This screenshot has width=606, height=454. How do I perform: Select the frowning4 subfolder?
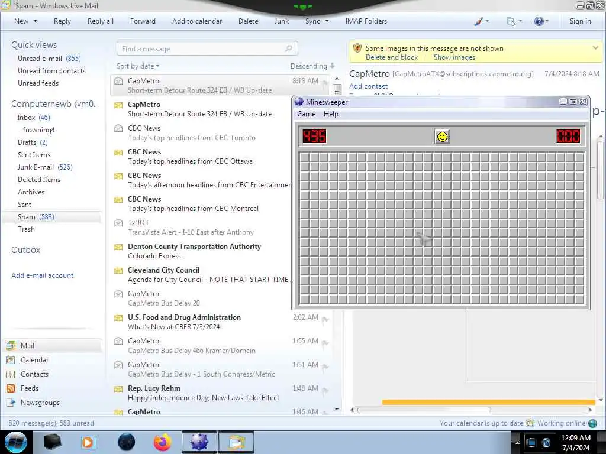[38, 130]
